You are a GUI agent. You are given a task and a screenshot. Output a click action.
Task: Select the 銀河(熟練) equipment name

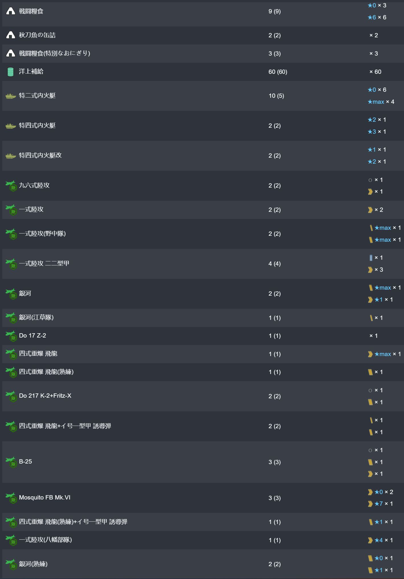(x=33, y=564)
